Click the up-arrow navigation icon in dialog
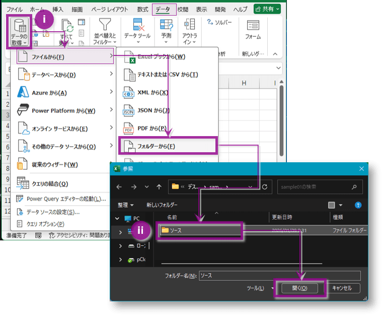The width and height of the screenshot is (383, 316). point(159,186)
